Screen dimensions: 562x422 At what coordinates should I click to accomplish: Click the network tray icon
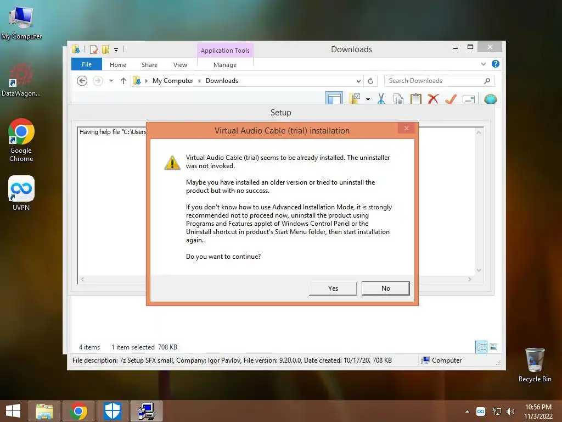coord(497,411)
